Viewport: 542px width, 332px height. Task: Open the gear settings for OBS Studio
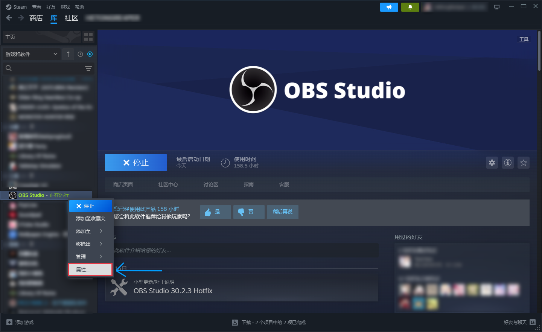pos(492,163)
